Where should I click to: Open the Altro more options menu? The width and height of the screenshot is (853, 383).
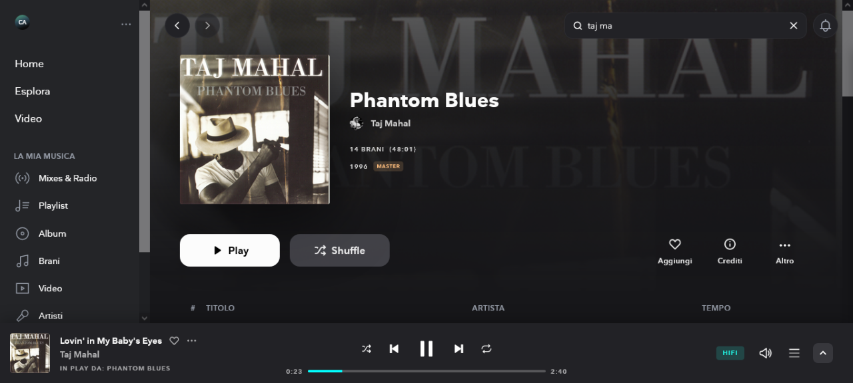click(x=784, y=251)
